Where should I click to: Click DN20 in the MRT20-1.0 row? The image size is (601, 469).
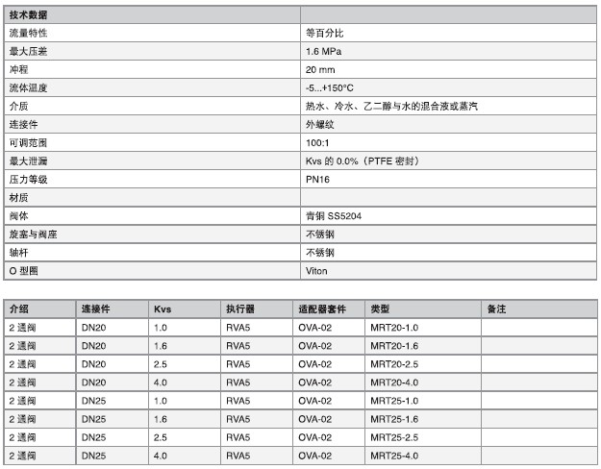(93, 328)
